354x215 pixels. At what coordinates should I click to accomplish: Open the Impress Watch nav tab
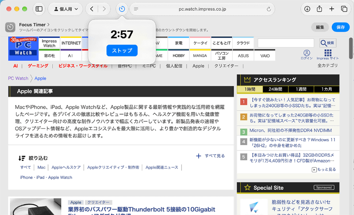[49, 43]
